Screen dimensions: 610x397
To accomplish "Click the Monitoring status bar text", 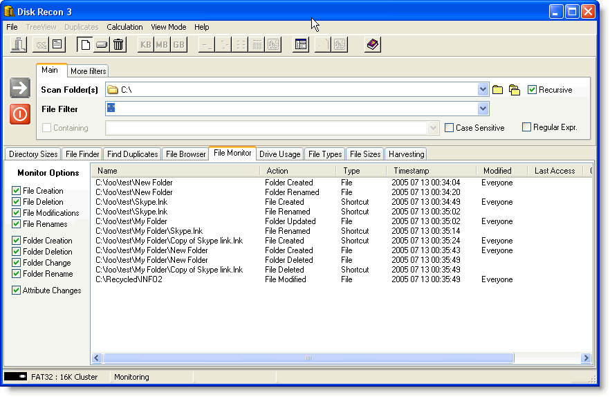I will (131, 377).
